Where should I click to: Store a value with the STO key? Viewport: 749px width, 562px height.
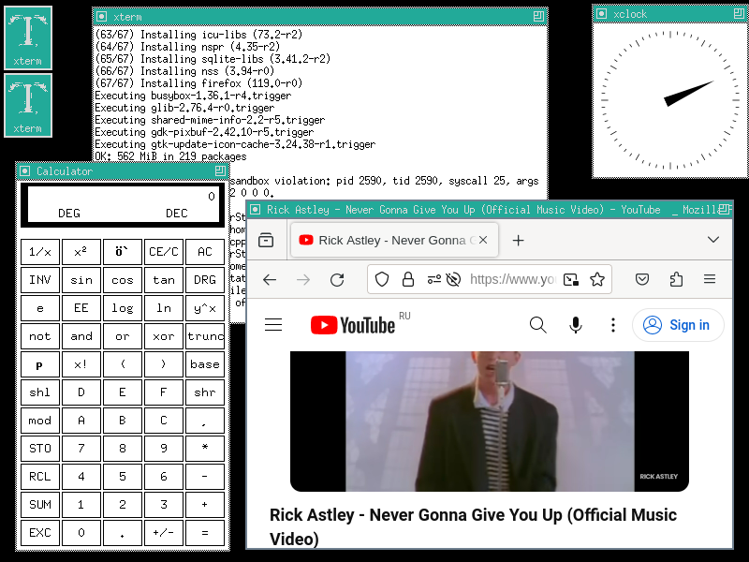click(40, 449)
